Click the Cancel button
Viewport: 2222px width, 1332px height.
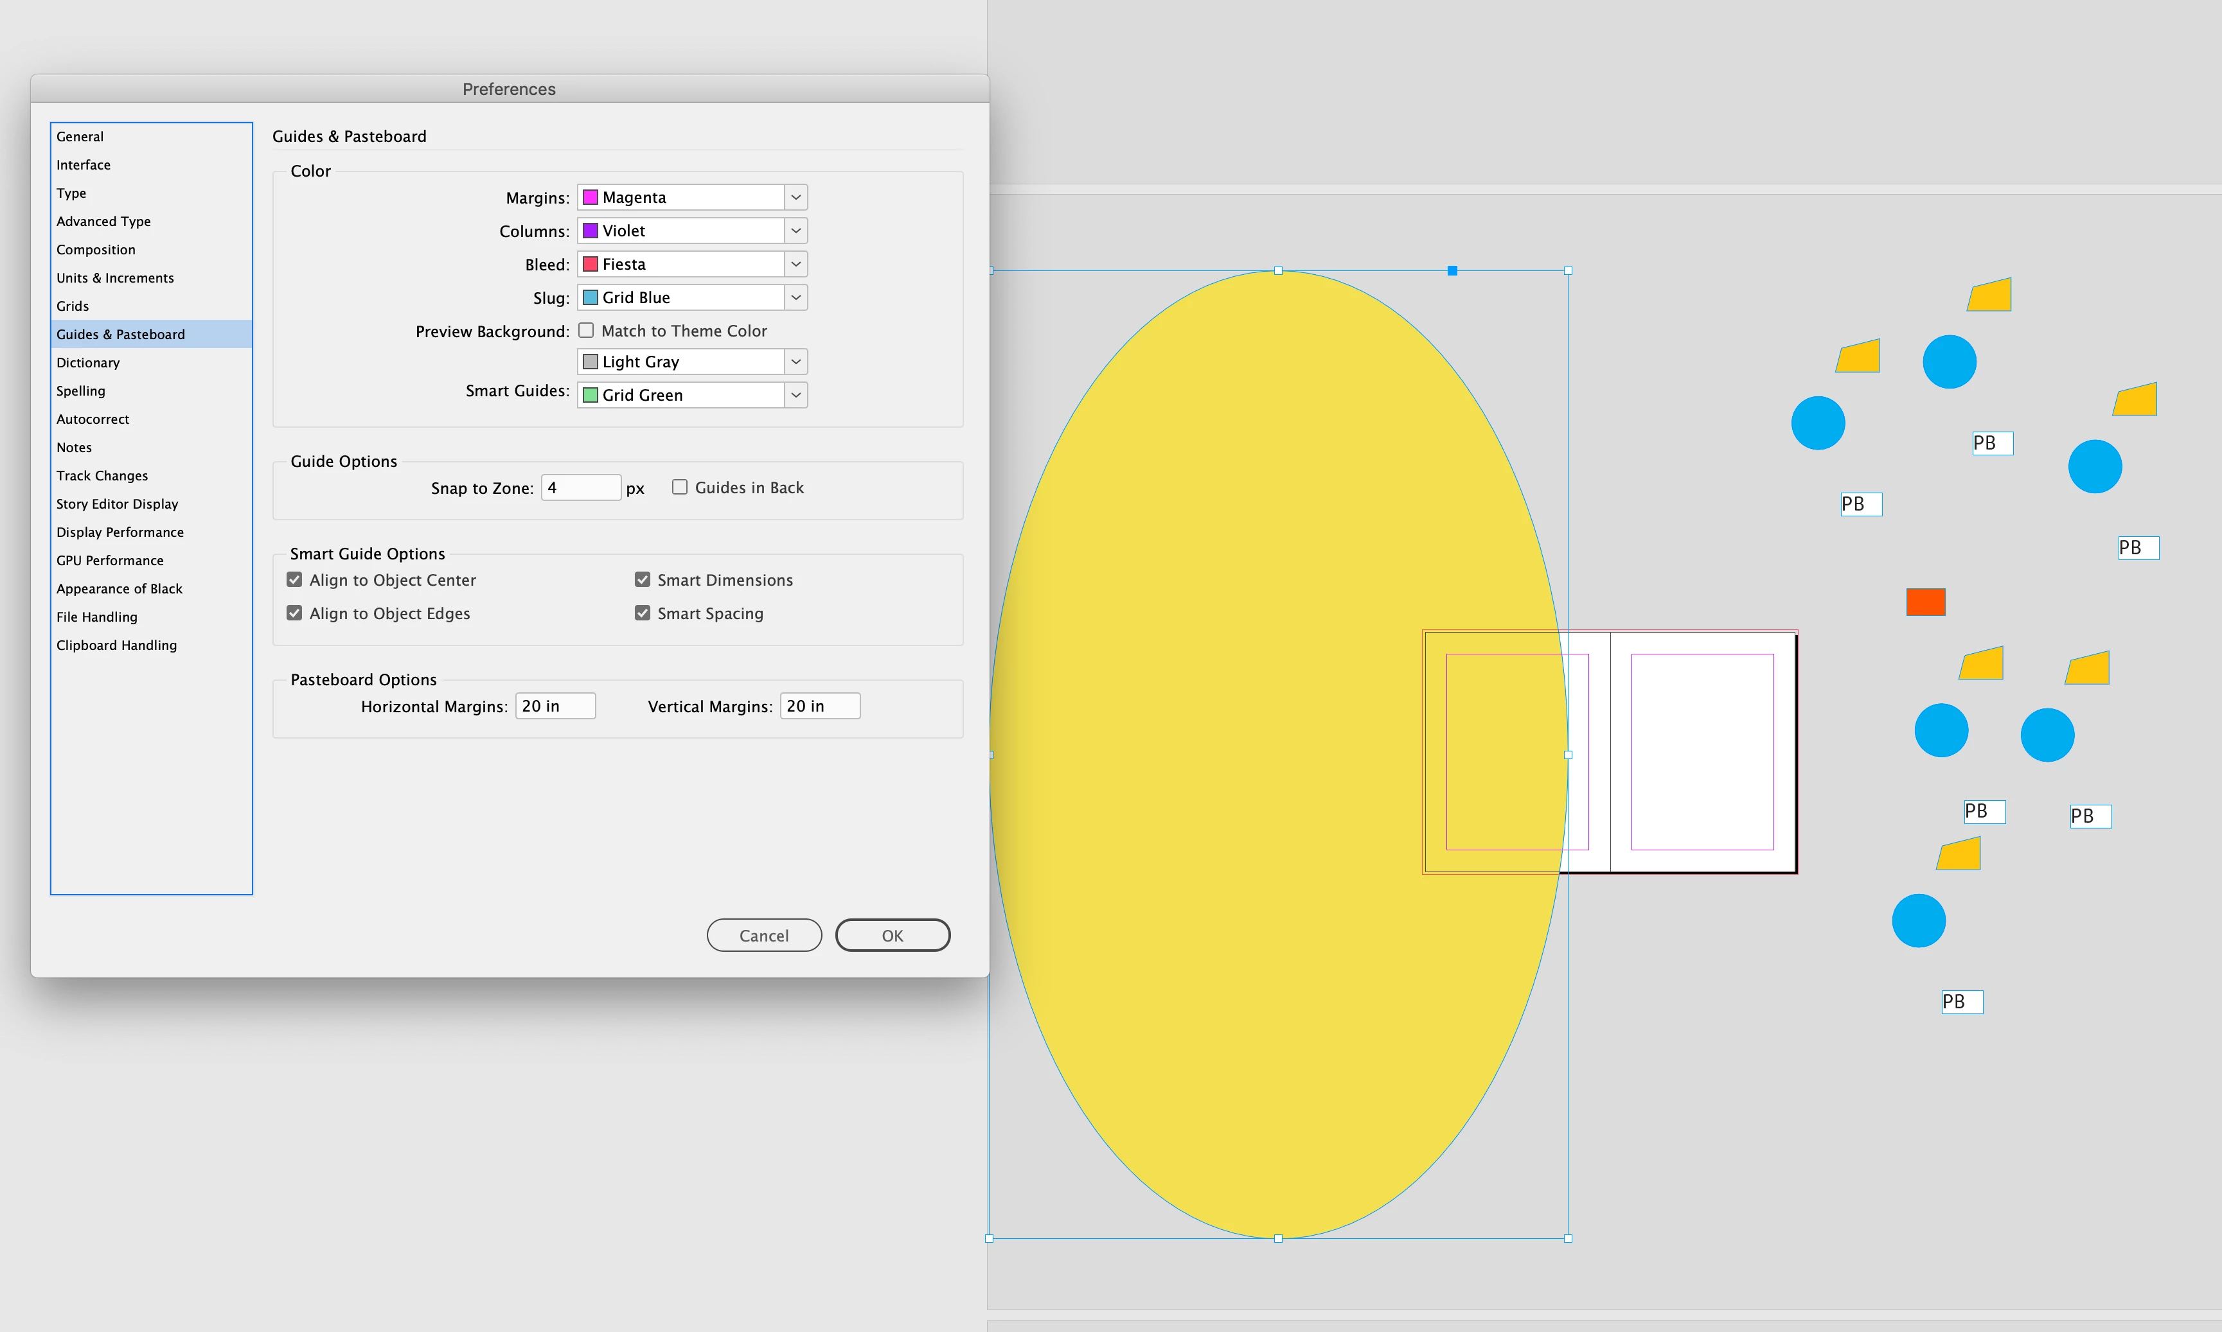tap(763, 935)
